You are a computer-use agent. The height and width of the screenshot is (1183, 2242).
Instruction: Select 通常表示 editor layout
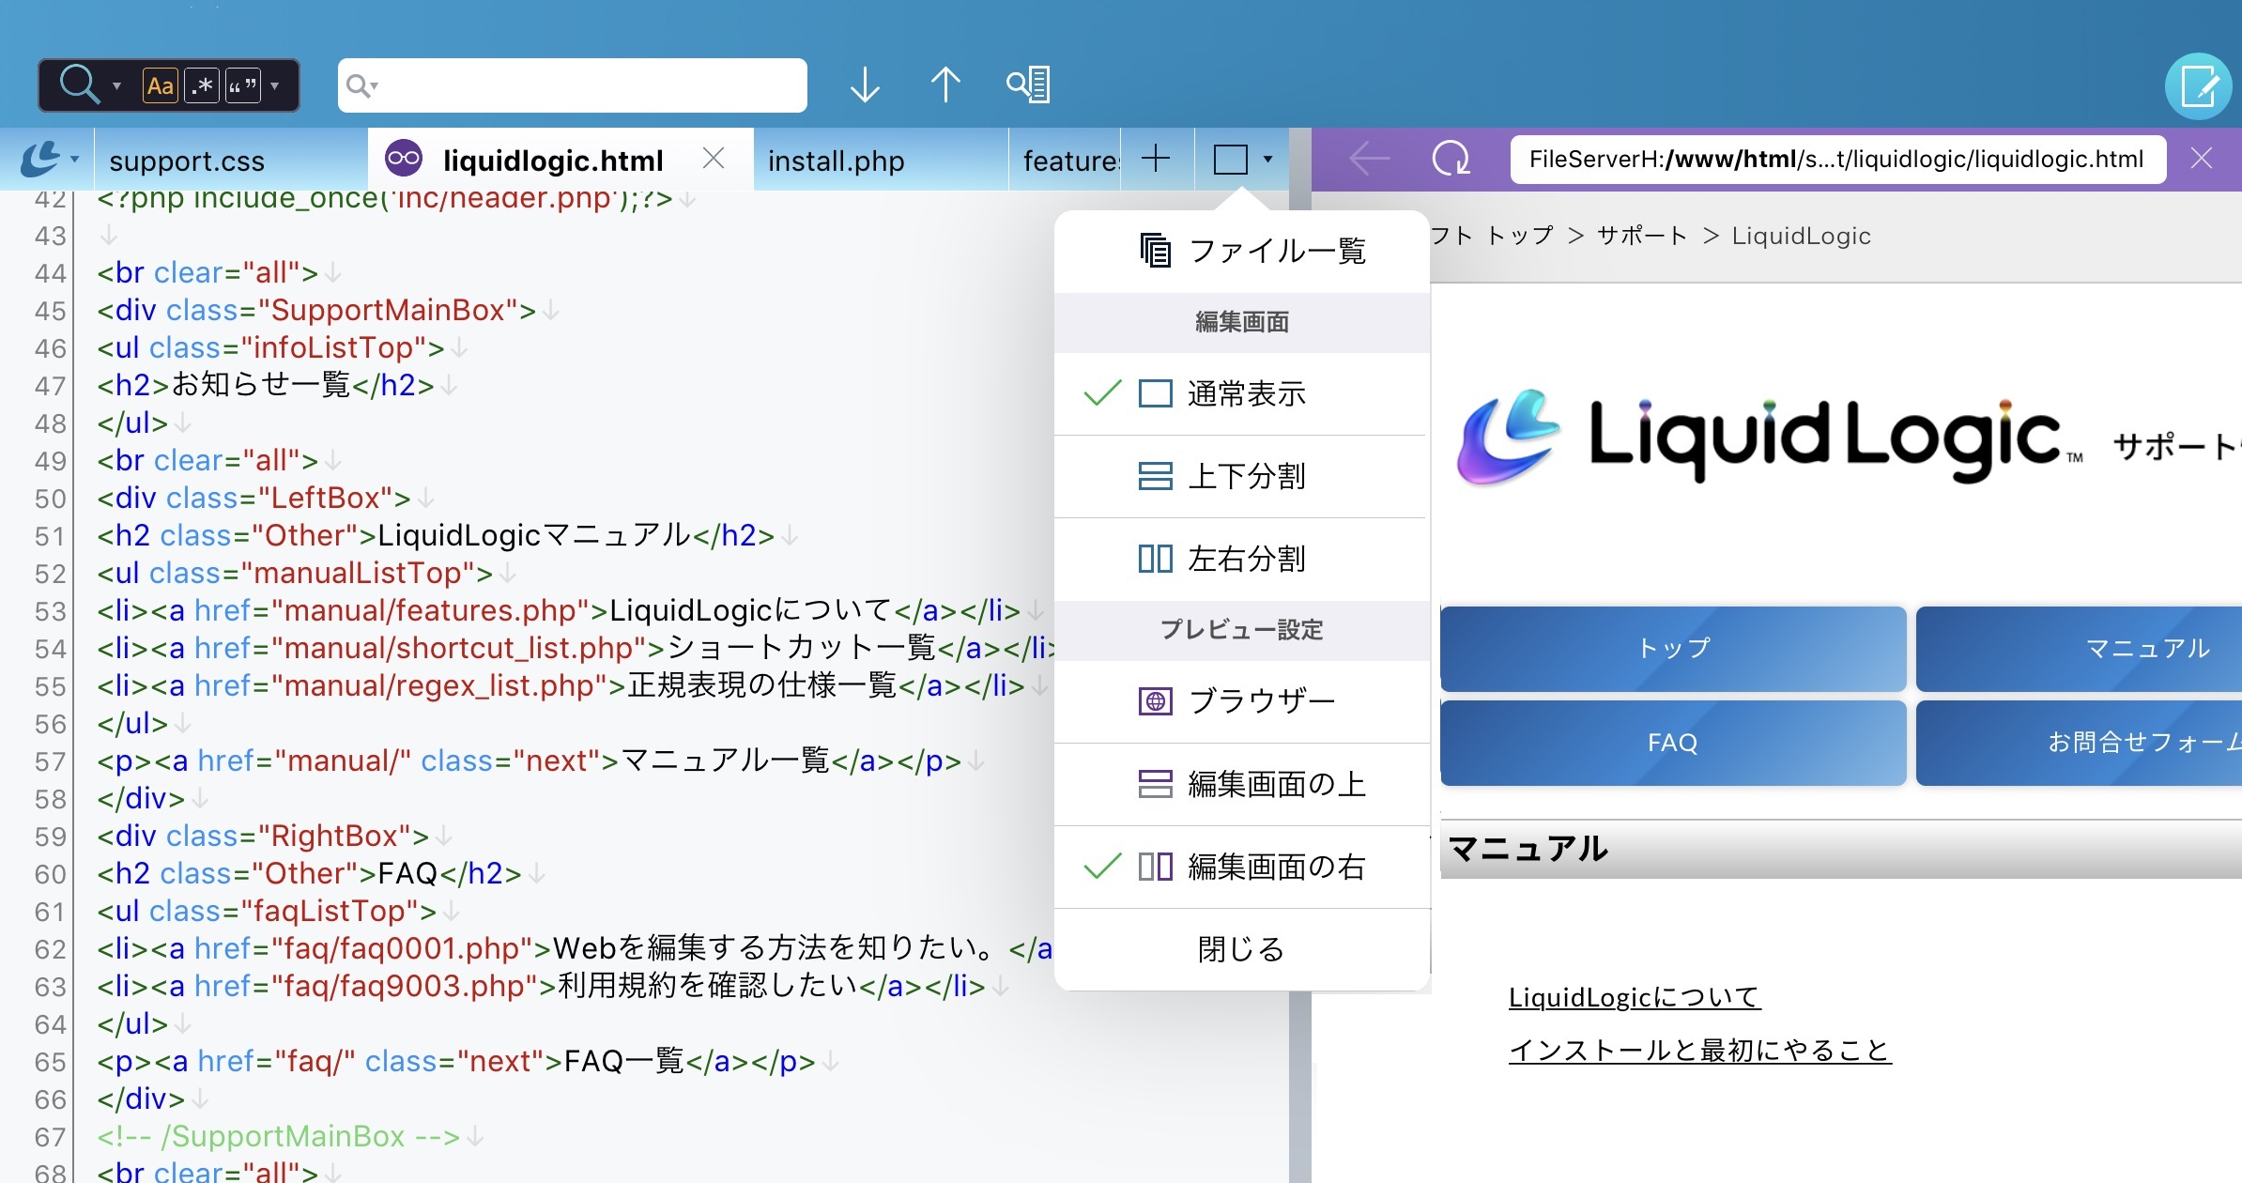pos(1242,393)
